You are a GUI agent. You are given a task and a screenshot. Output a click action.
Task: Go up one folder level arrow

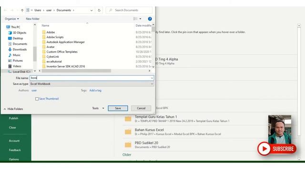tap(22, 11)
